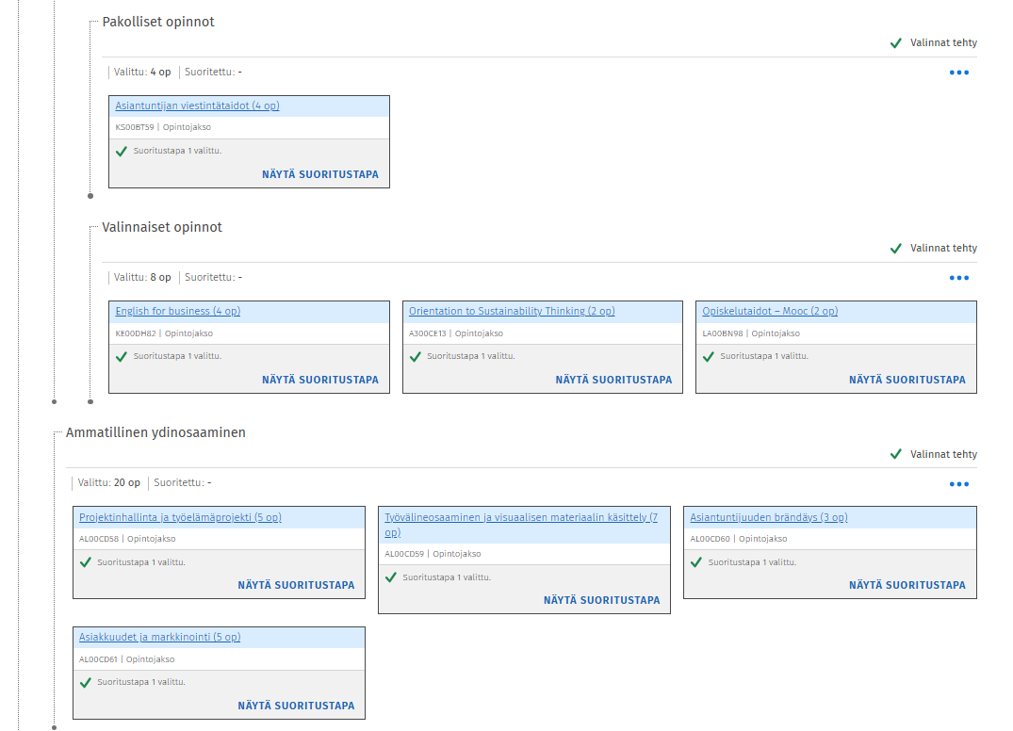
Task: Open Orientation to Sustainability Thinking course link
Action: tap(512, 312)
